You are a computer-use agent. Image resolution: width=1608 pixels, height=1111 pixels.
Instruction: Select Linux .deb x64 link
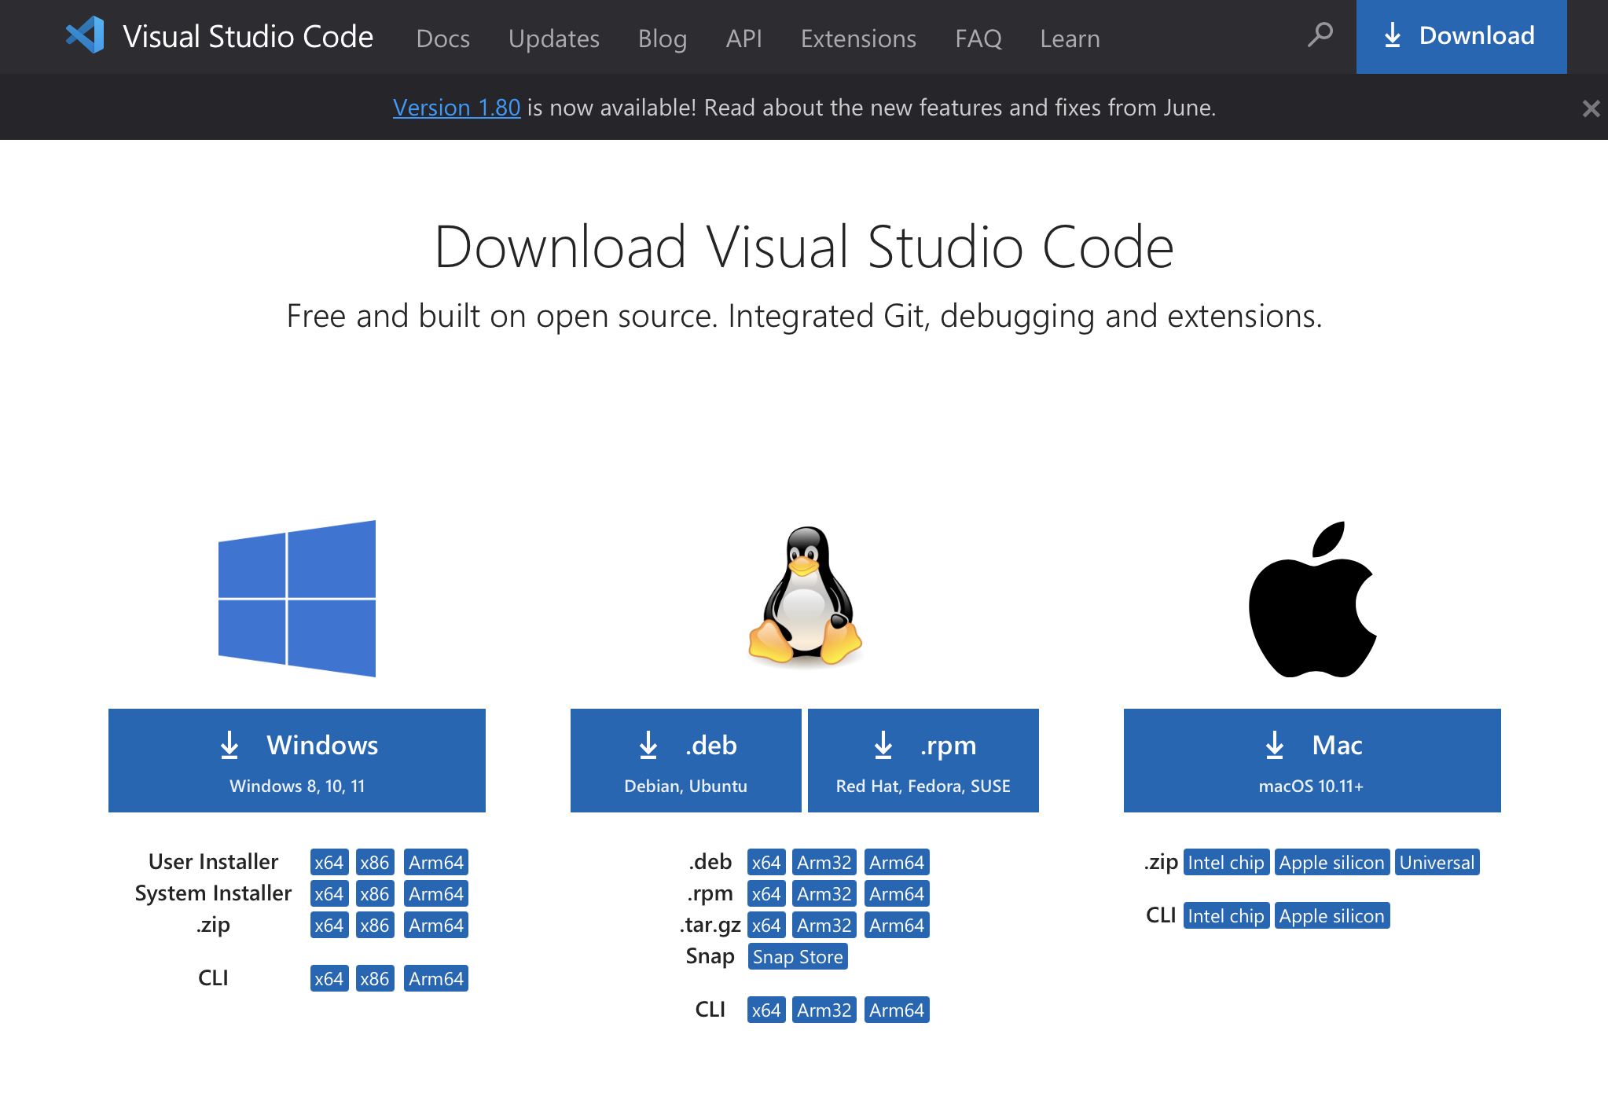point(766,863)
